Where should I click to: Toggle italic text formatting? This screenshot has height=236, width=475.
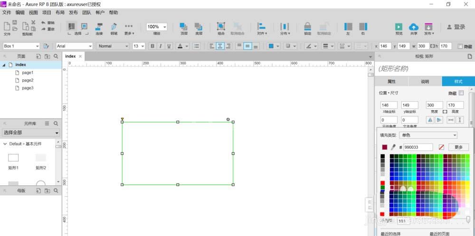(x=161, y=46)
